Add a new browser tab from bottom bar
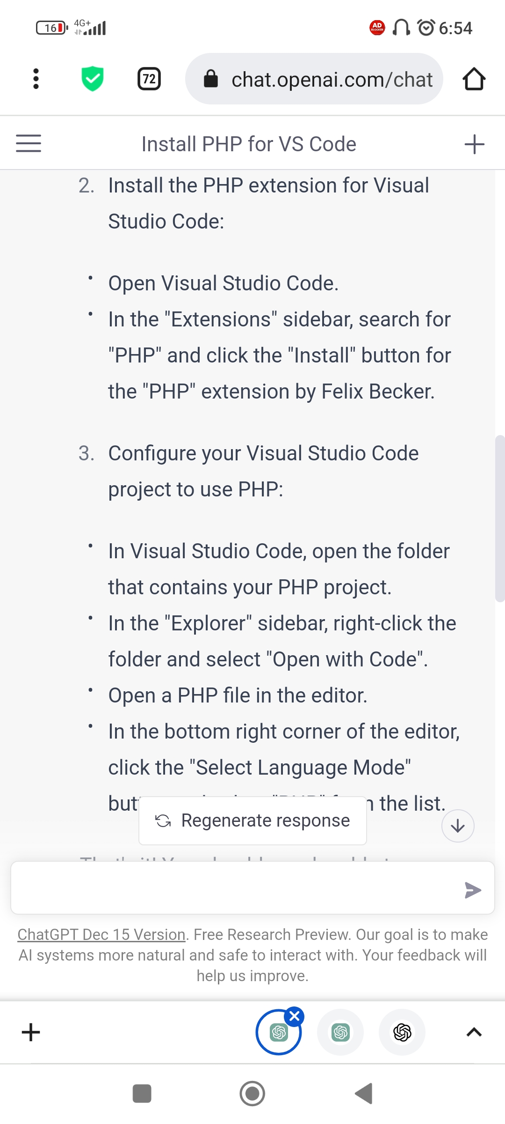The width and height of the screenshot is (505, 1124). (31, 1032)
